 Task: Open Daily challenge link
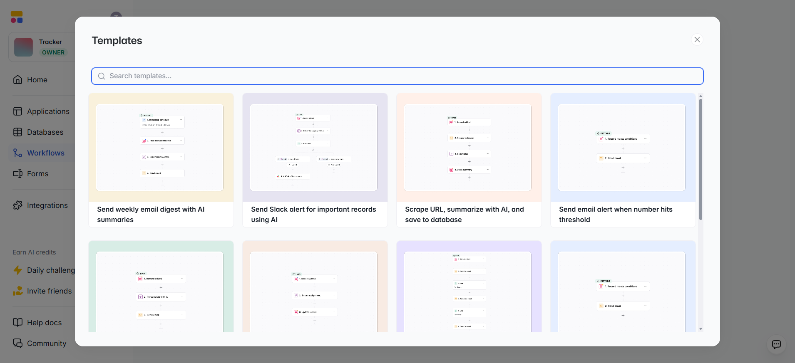[x=51, y=270]
